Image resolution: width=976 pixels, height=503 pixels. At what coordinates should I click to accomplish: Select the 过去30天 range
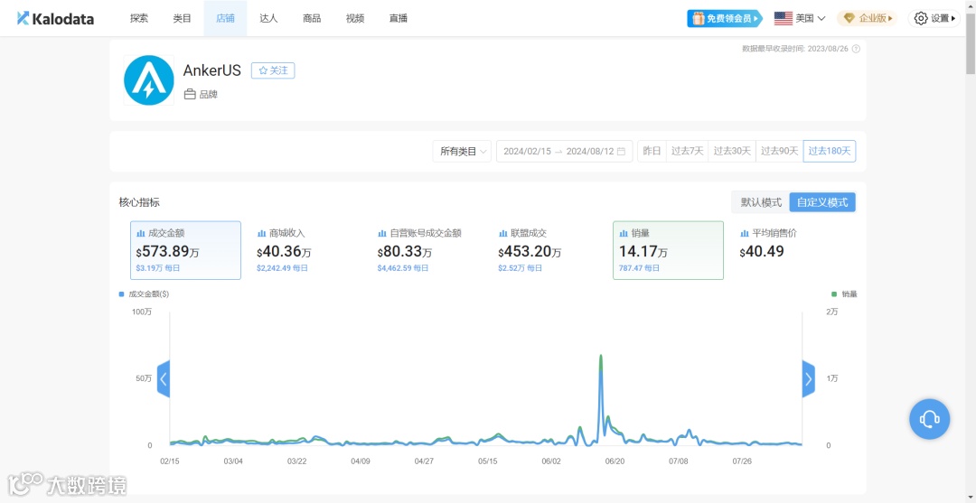tap(732, 151)
